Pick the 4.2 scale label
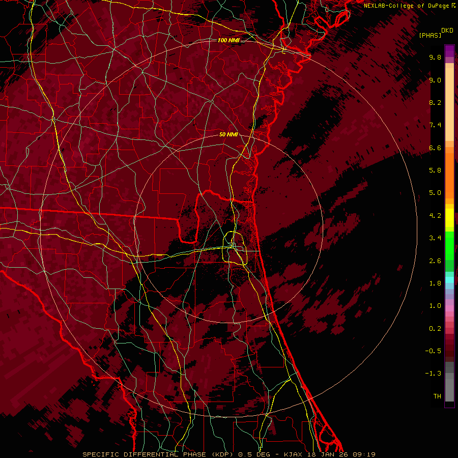This screenshot has width=458, height=458. tap(435, 216)
